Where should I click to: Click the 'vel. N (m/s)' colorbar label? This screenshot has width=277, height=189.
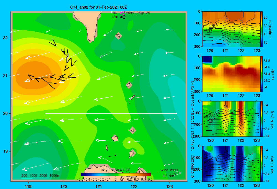[x=272, y=120]
